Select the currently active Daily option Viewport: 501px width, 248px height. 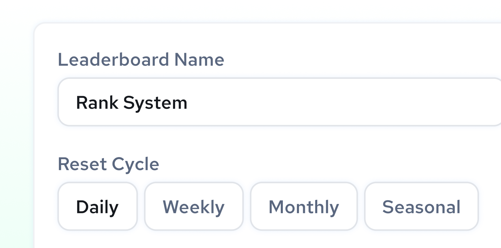(97, 206)
